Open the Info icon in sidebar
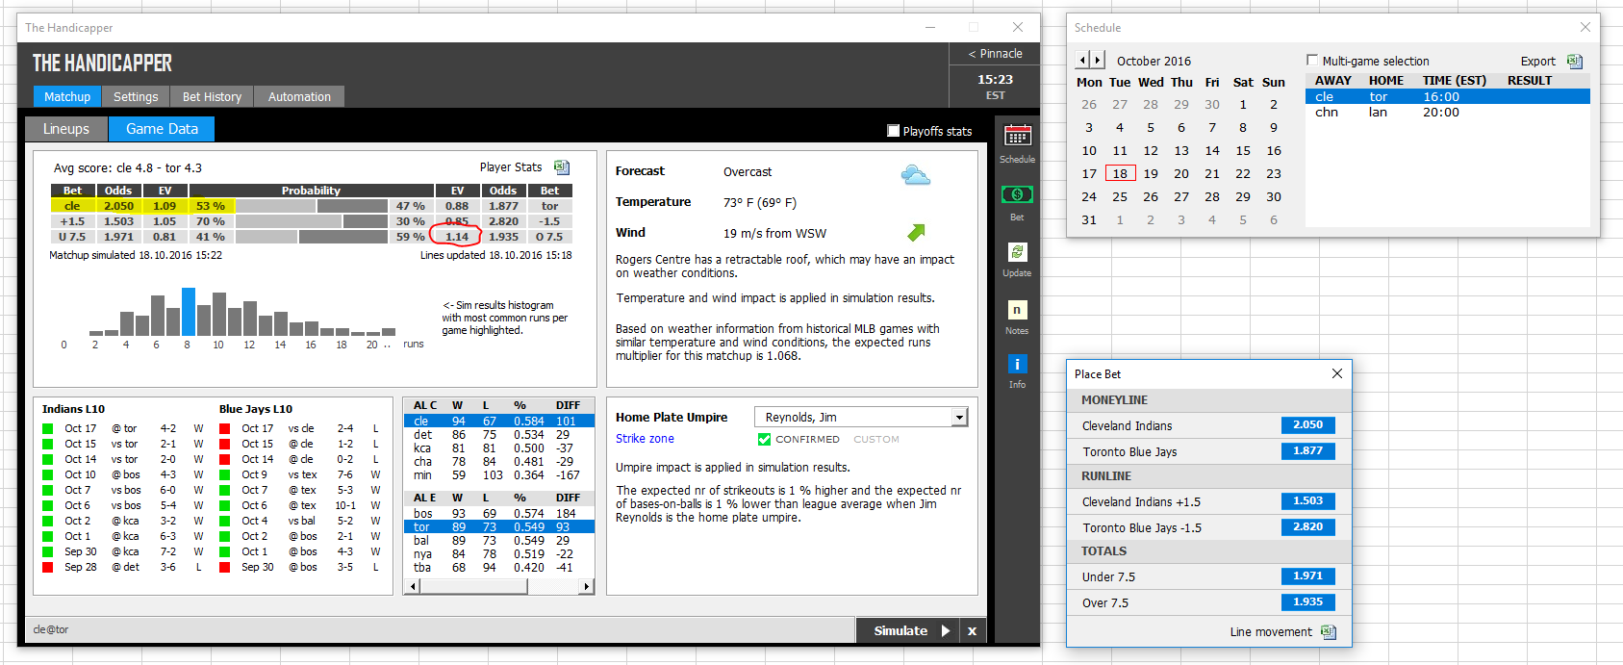This screenshot has height=665, width=1623. point(1017,364)
